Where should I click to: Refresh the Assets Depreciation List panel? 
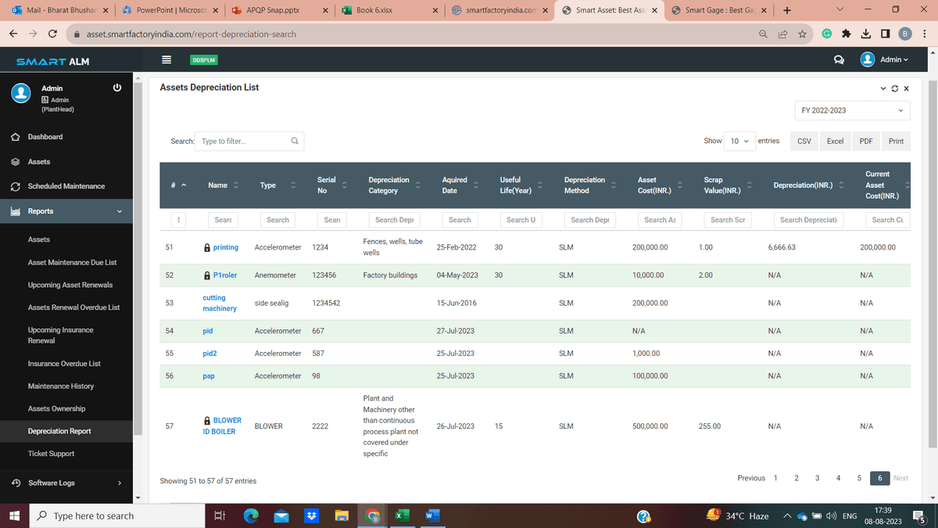point(894,88)
